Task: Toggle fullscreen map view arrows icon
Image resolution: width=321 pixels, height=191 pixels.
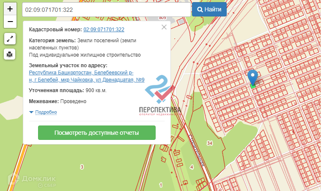Action: 10,38
